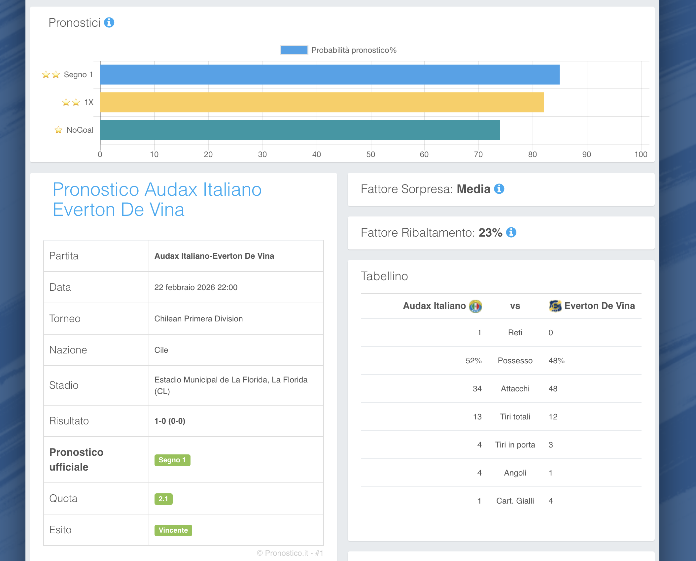Click the blue Segno 1 probability bar
Screen dimensions: 696x561
point(330,75)
